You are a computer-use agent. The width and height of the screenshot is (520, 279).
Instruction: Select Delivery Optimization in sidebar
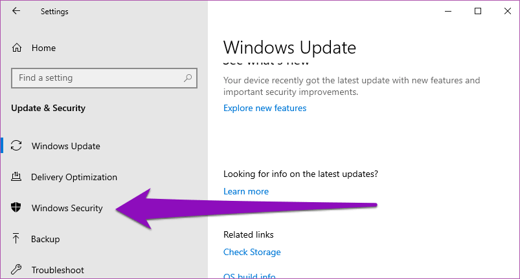click(x=74, y=177)
